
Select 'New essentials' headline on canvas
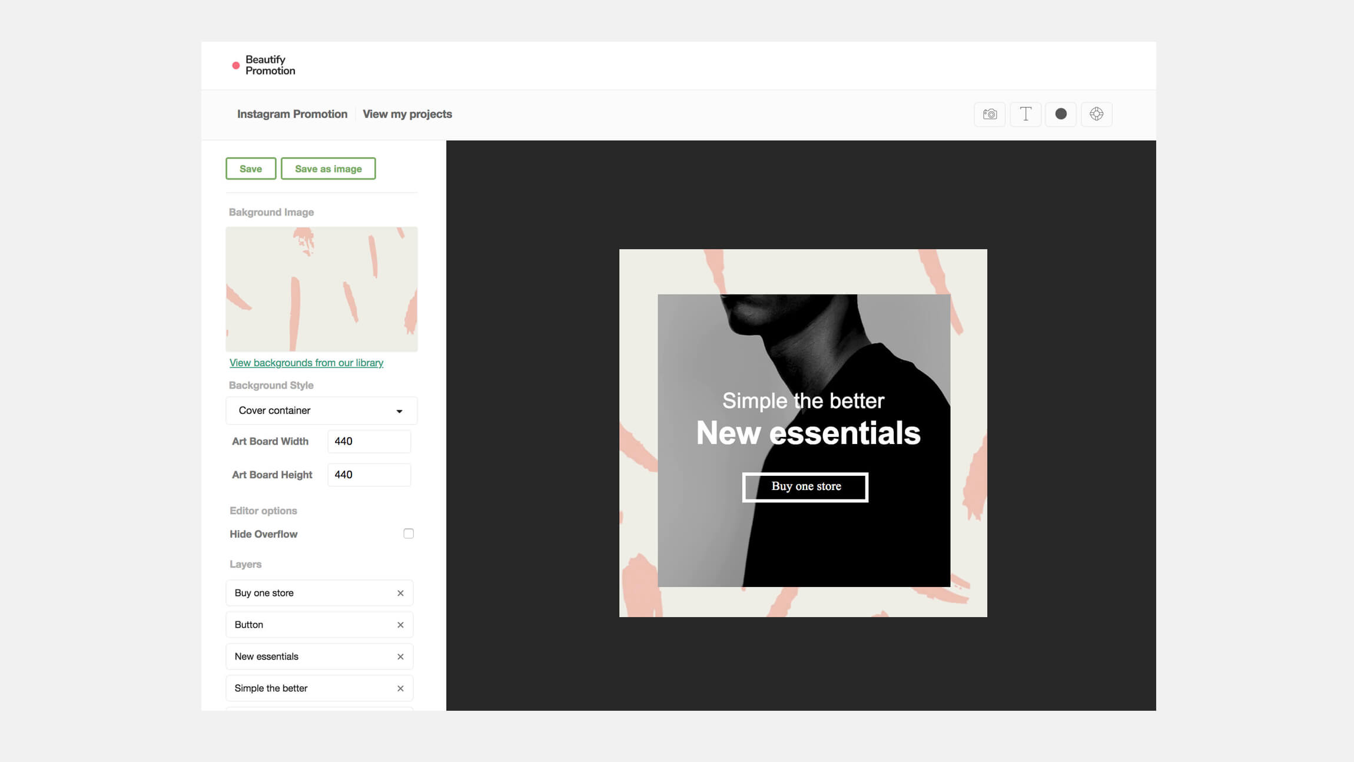808,433
